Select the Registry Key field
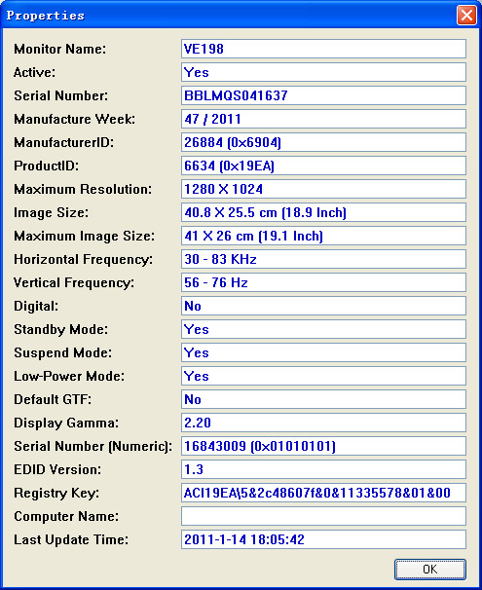Image resolution: width=482 pixels, height=590 pixels. 323,493
